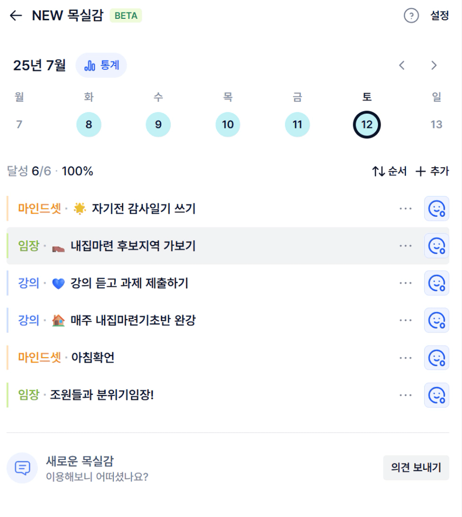Open 통계 statistics chart button
Screen dimensions: 462x517
click(101, 65)
